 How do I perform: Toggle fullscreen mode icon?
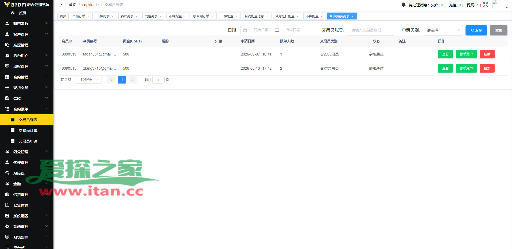[x=486, y=5]
